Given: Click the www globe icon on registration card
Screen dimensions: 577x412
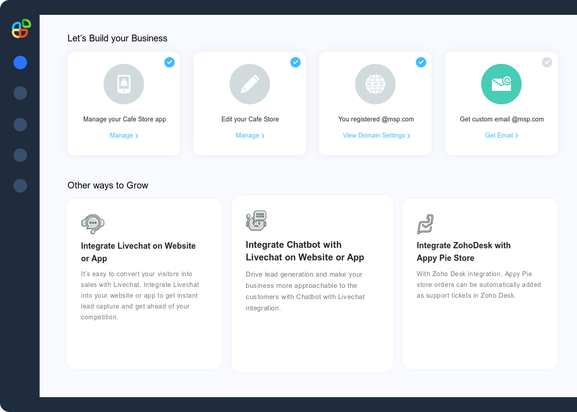Looking at the screenshot, I should [x=375, y=84].
